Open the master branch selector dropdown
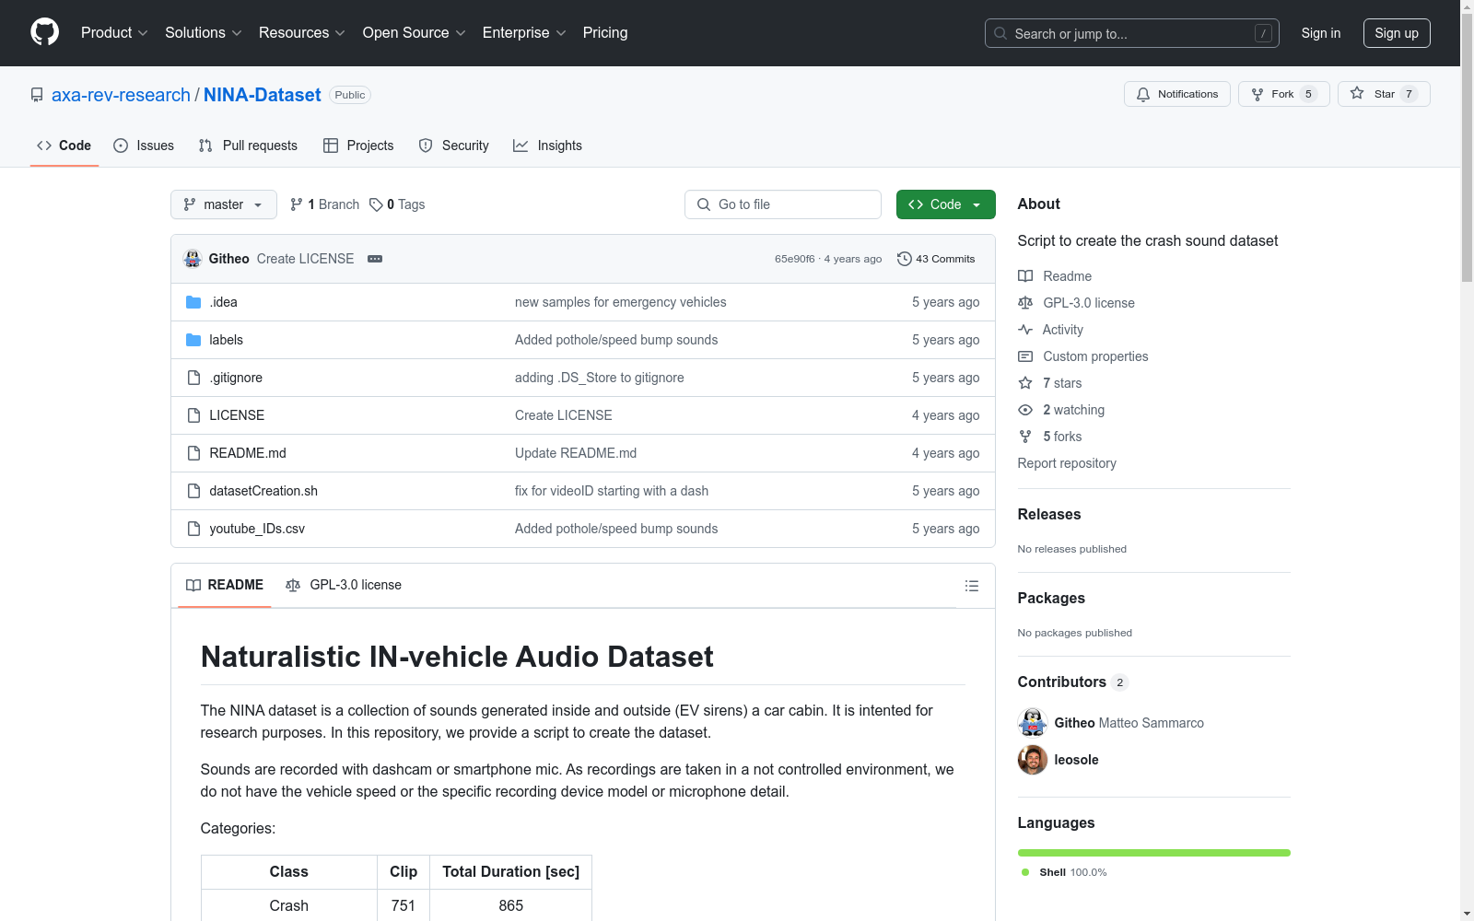The height and width of the screenshot is (921, 1474). click(224, 204)
